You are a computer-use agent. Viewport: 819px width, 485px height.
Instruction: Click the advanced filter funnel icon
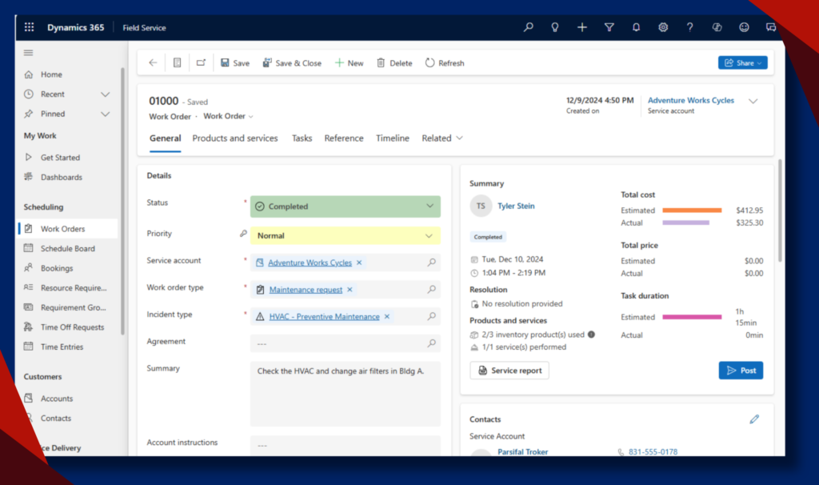(609, 27)
